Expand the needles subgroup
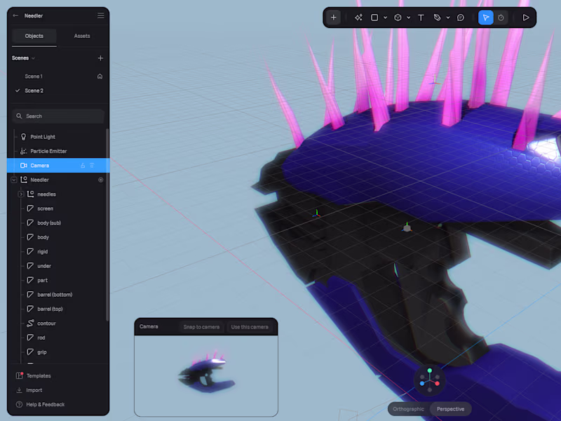Viewport: 561px width, 421px height. click(21, 194)
